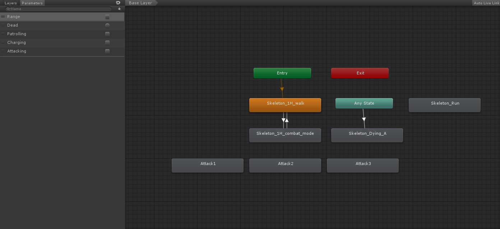Viewport: 500px width, 229px height.
Task: Select the Skeleton_1H_walk state node
Action: 285,105
